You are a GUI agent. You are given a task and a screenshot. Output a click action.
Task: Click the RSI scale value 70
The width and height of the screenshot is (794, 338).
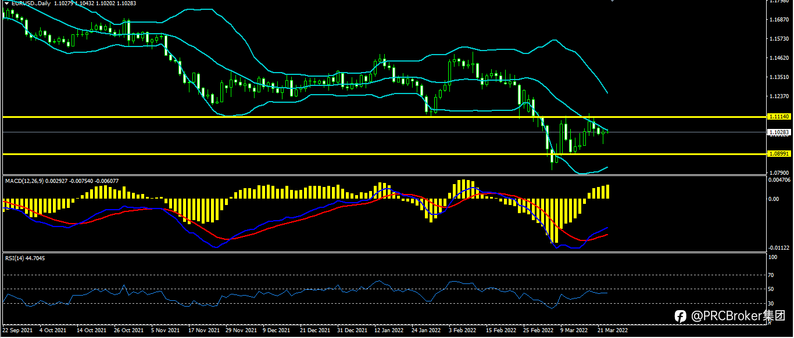coord(772,275)
